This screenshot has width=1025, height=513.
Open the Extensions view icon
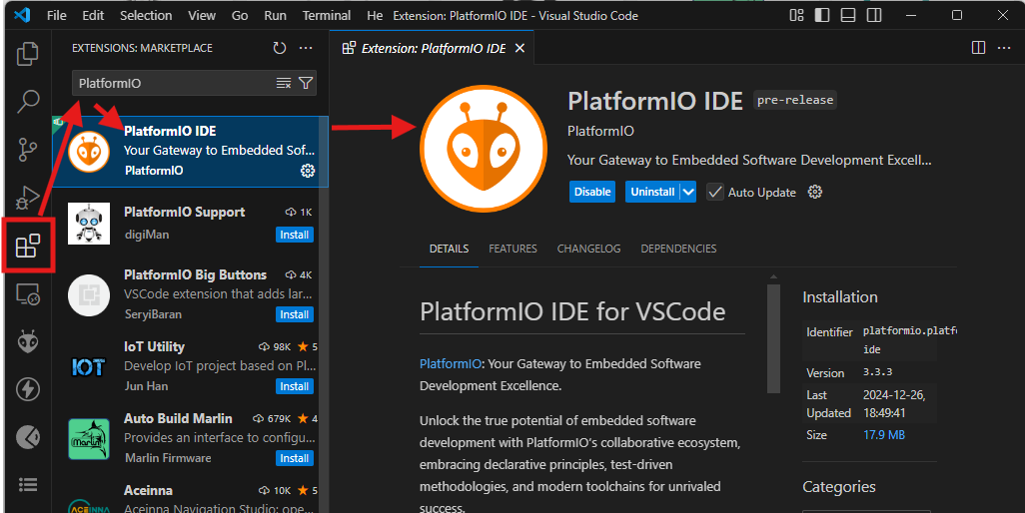click(x=28, y=247)
